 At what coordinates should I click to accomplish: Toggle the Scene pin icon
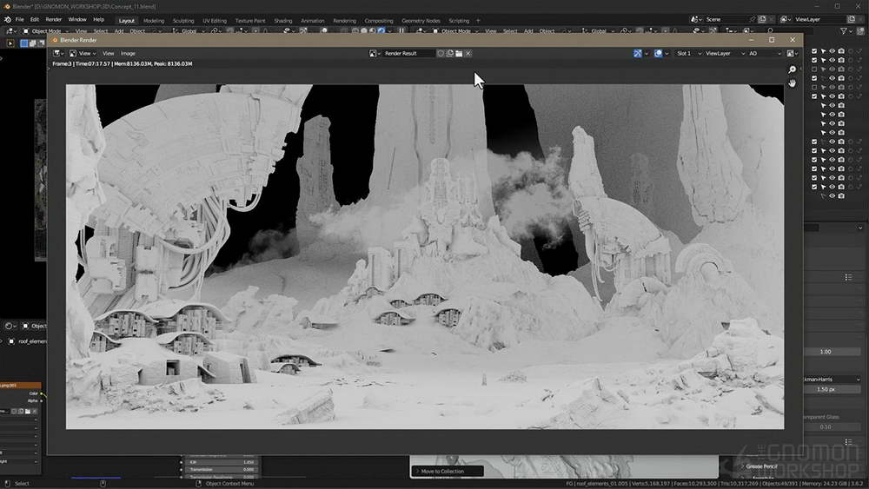(752, 19)
